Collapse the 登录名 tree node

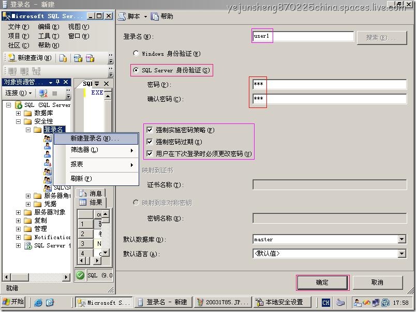tap(28, 130)
